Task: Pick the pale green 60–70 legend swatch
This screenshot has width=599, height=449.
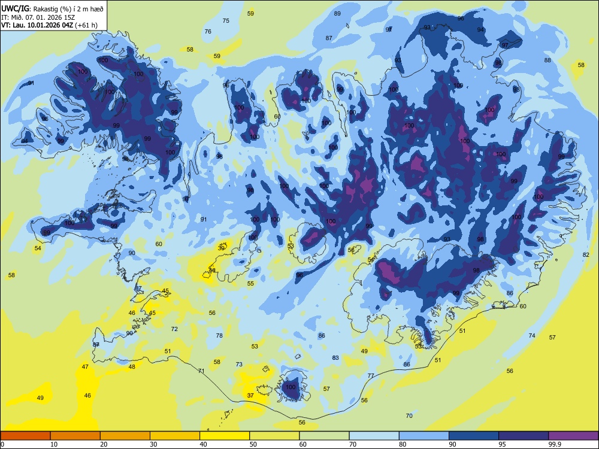Action: pos(324,436)
